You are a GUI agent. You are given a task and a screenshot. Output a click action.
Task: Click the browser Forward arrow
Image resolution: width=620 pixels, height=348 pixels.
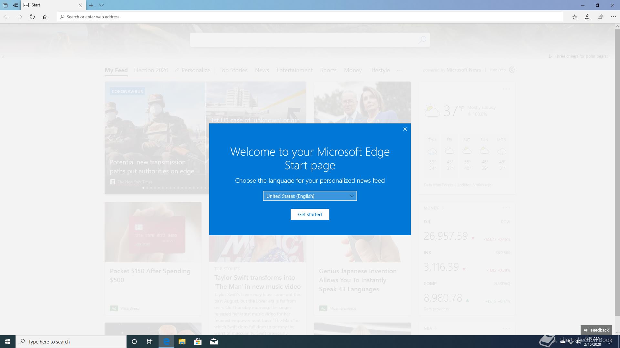point(19,17)
